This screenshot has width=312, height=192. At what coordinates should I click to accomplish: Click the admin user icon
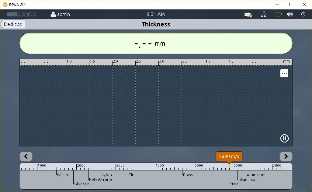(53, 14)
